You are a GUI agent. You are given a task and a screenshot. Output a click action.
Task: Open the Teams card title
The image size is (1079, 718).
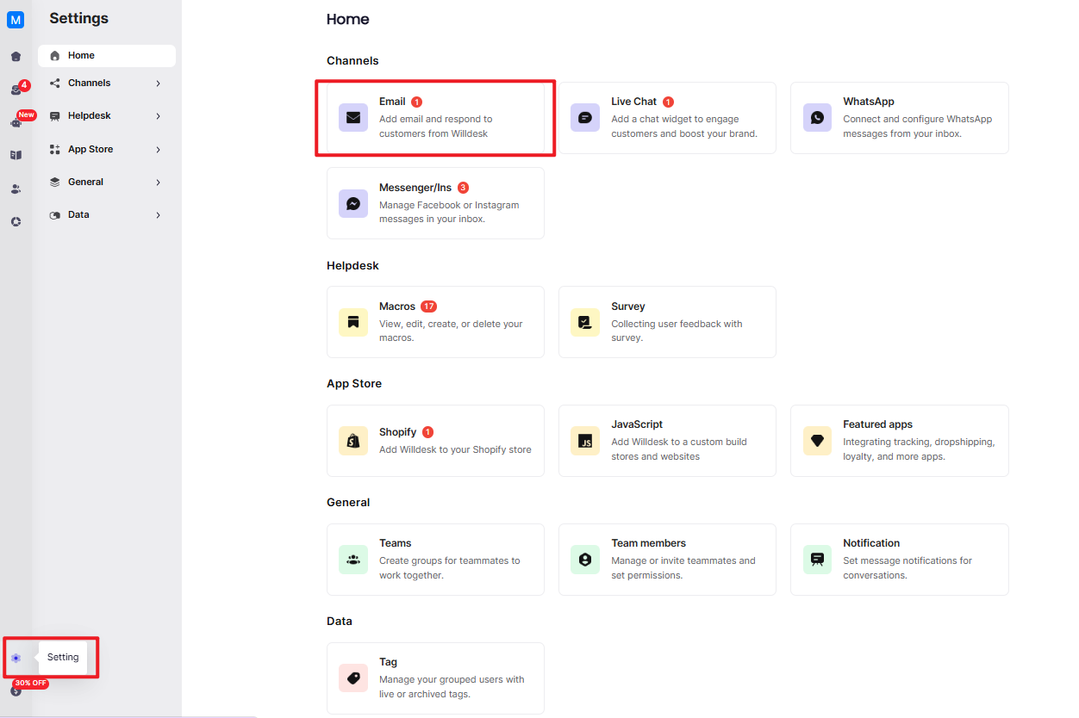(396, 543)
